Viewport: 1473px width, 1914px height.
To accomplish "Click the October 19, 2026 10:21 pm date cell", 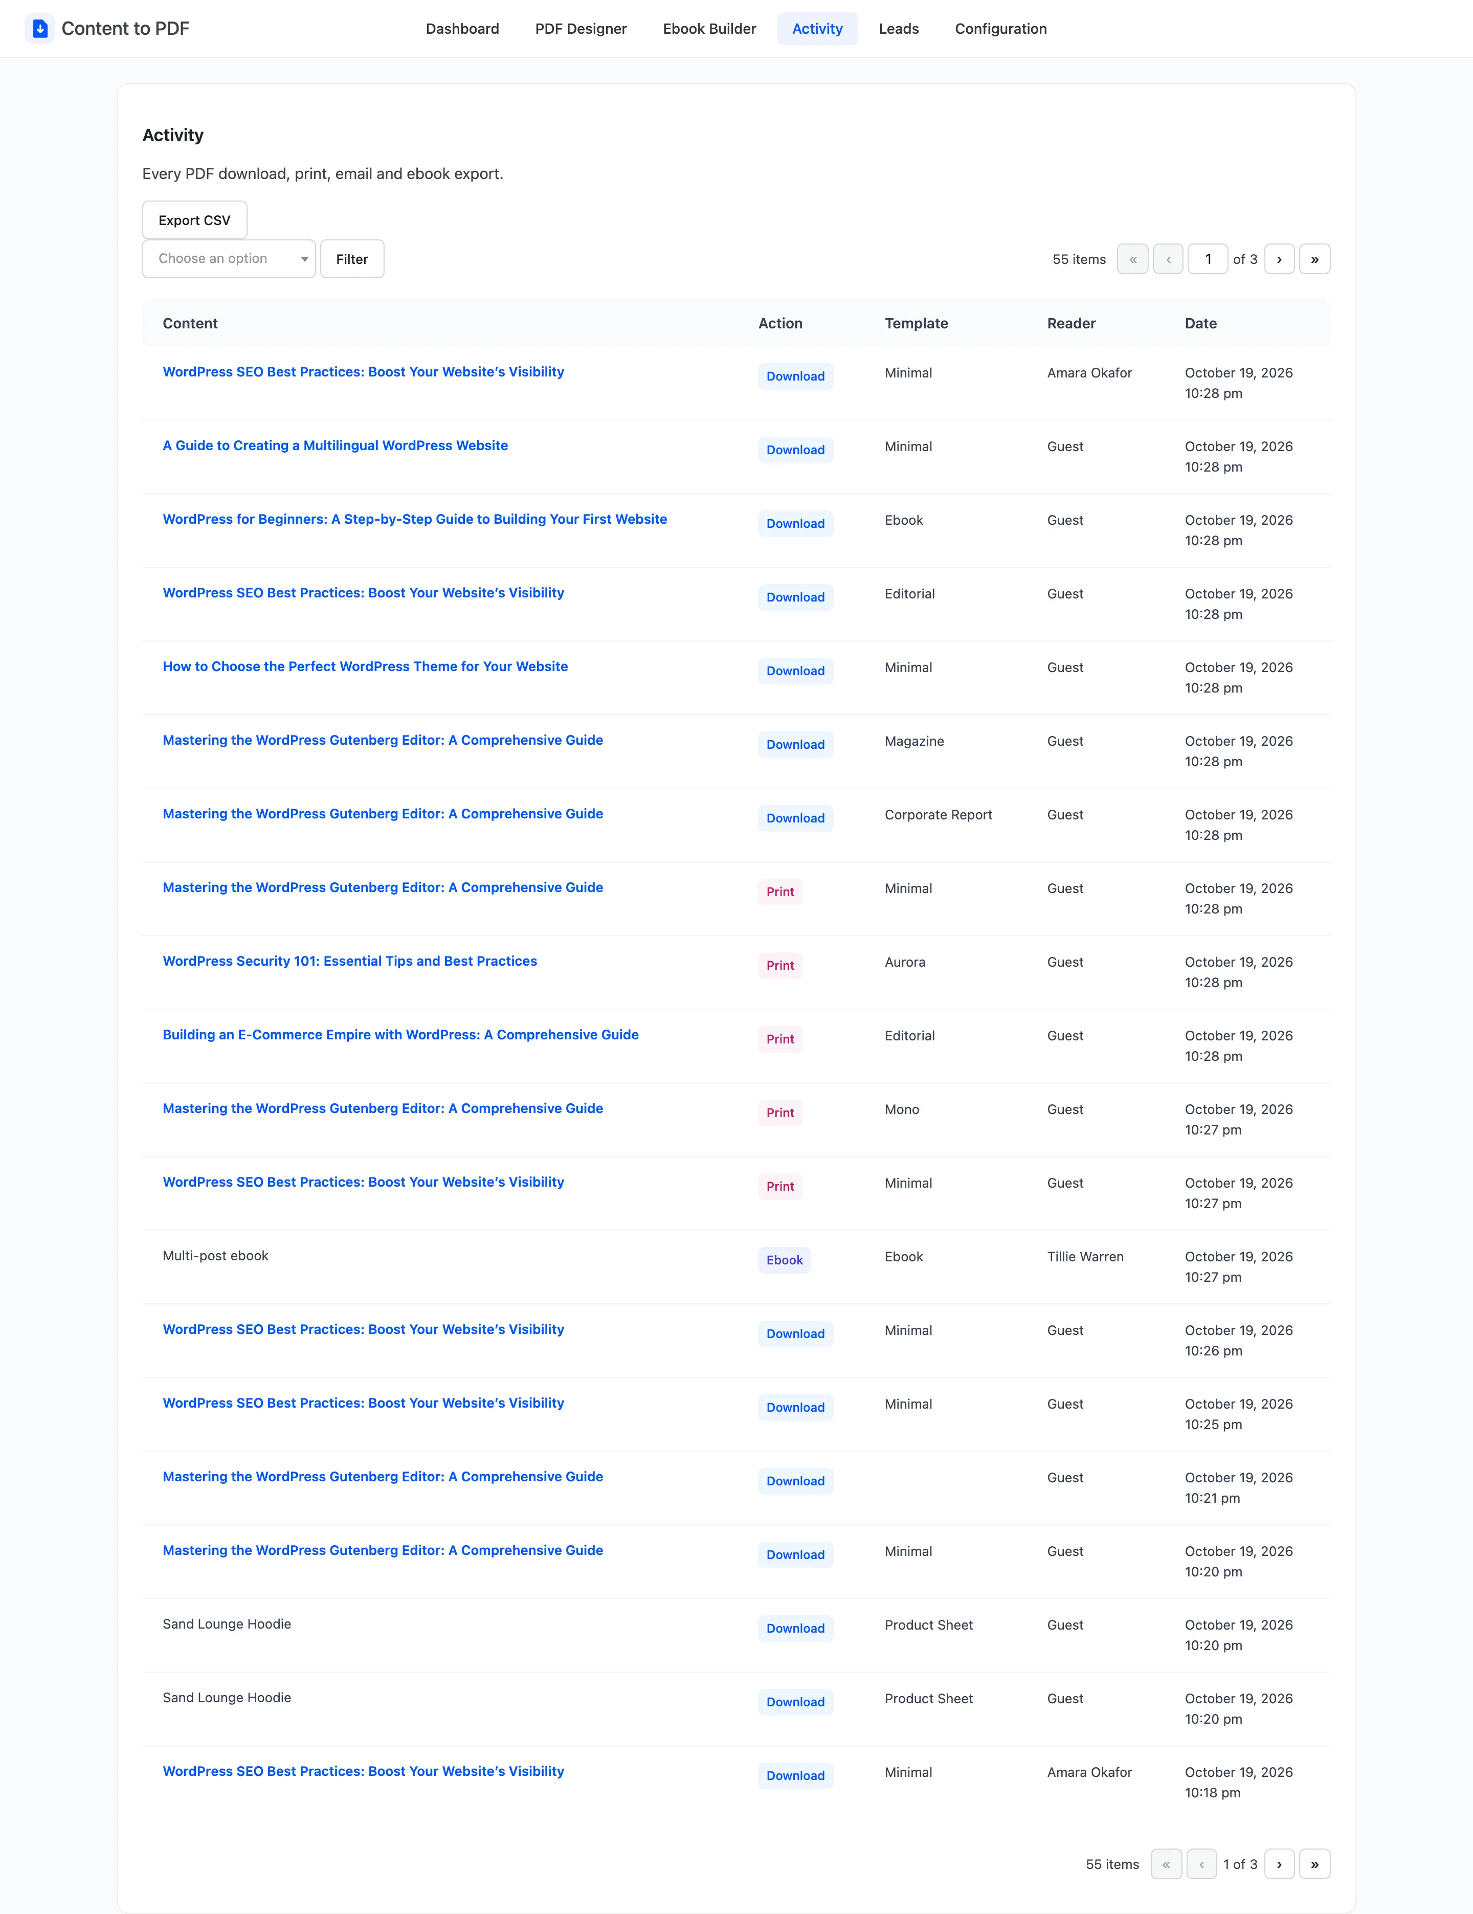I will coord(1239,1487).
